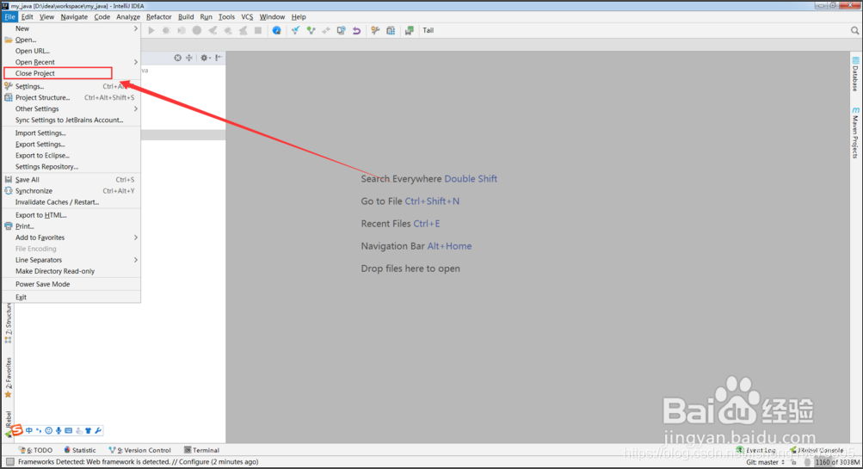Click the memory indicator 1160 of 3038M

pos(836,462)
